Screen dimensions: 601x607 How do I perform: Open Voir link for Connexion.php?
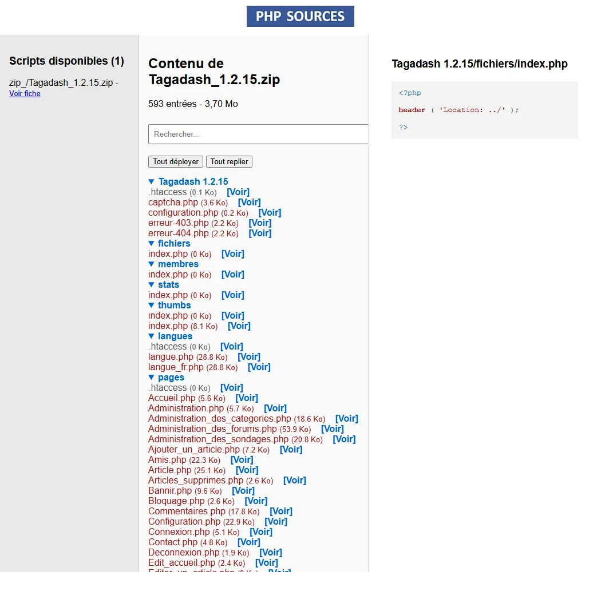coord(260,532)
